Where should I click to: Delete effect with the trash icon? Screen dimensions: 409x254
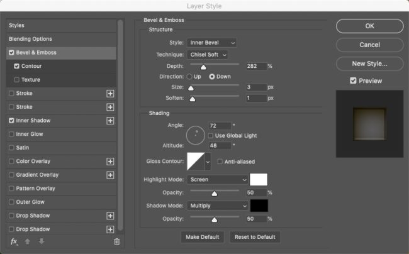(x=117, y=241)
